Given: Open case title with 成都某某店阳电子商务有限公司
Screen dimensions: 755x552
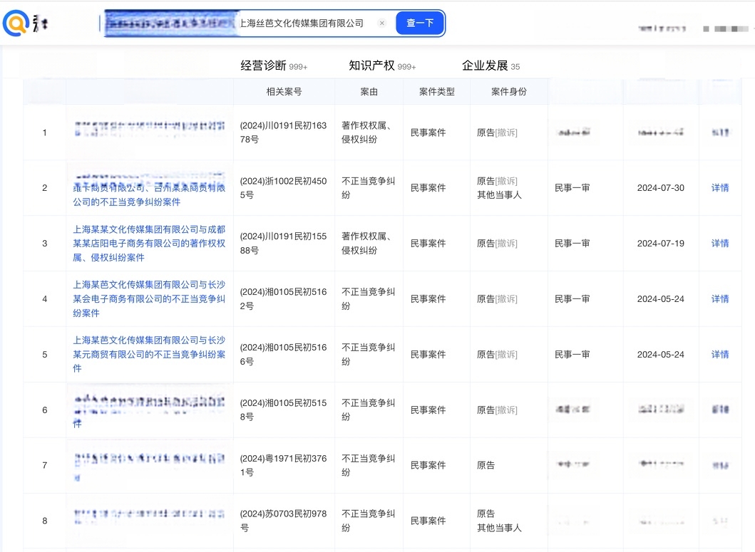Looking at the screenshot, I should tap(149, 243).
